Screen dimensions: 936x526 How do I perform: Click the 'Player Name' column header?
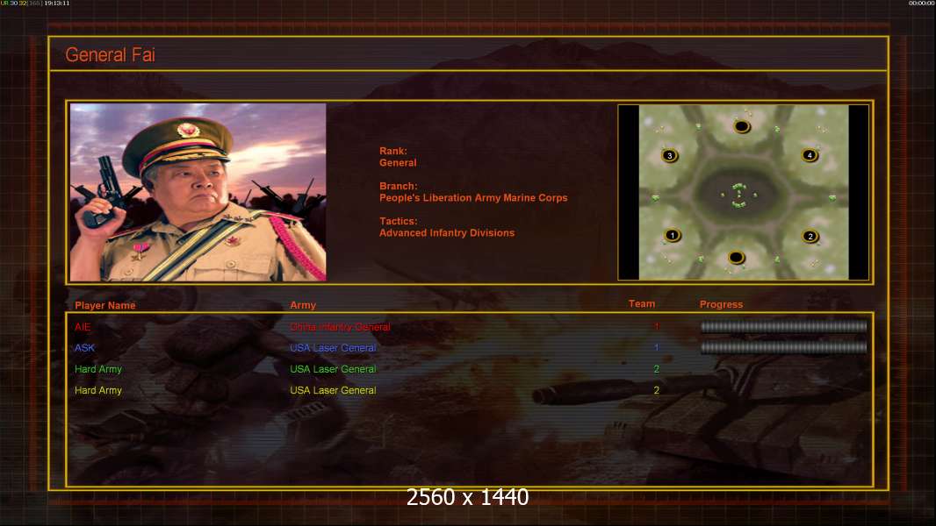[105, 305]
